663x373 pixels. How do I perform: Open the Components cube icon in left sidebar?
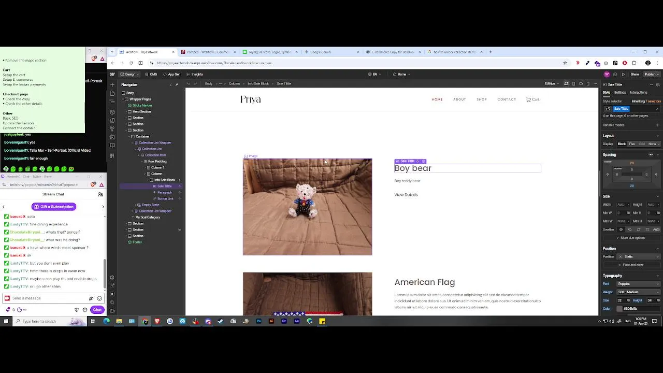click(x=112, y=112)
